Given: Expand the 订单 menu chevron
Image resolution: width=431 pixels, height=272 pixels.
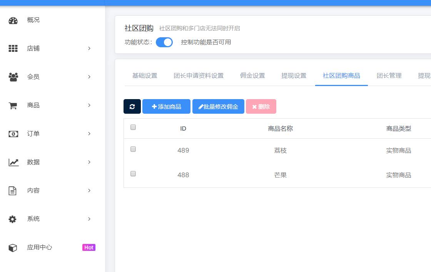Looking at the screenshot, I should coord(89,134).
